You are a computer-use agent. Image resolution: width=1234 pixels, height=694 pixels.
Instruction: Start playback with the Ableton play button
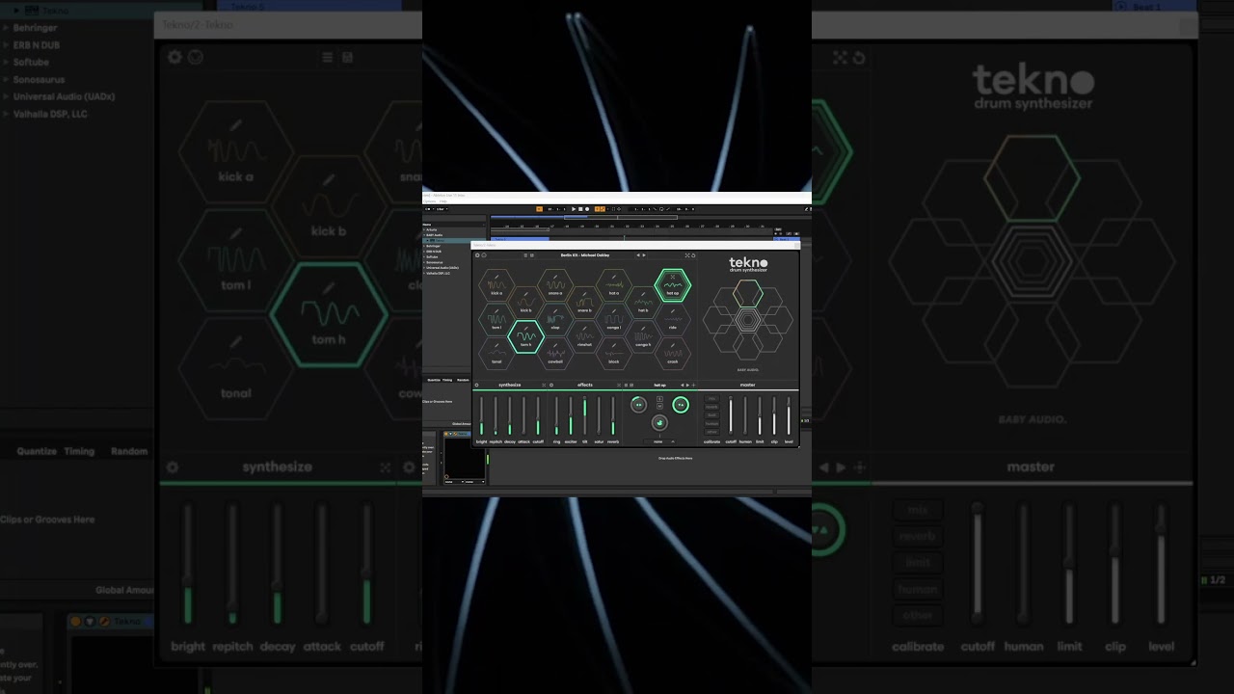point(574,209)
